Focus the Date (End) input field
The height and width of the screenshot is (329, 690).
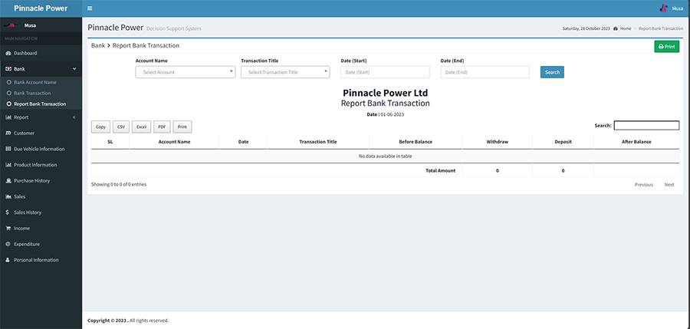pos(485,72)
